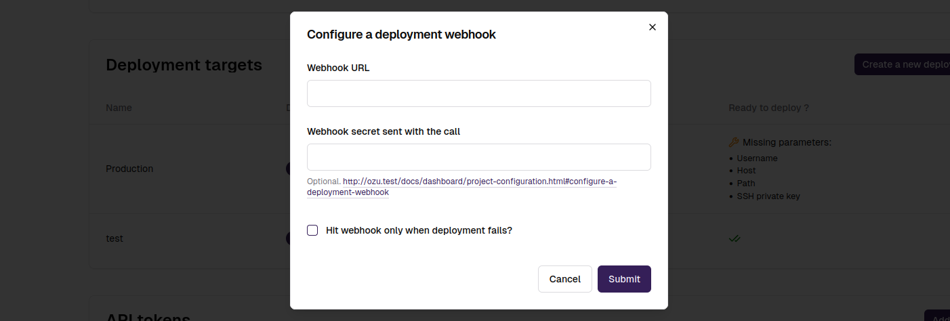Click the 'Ready to deploy ?' column header
Screen dimensions: 950x321
pyautogui.click(x=768, y=108)
